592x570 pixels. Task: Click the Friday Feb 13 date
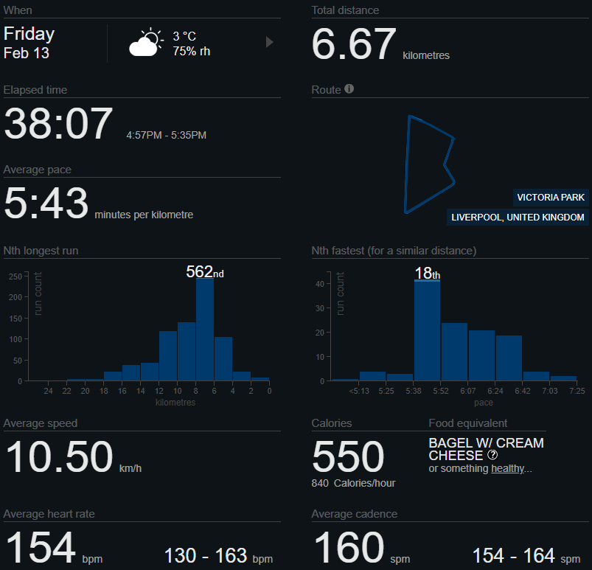click(29, 42)
